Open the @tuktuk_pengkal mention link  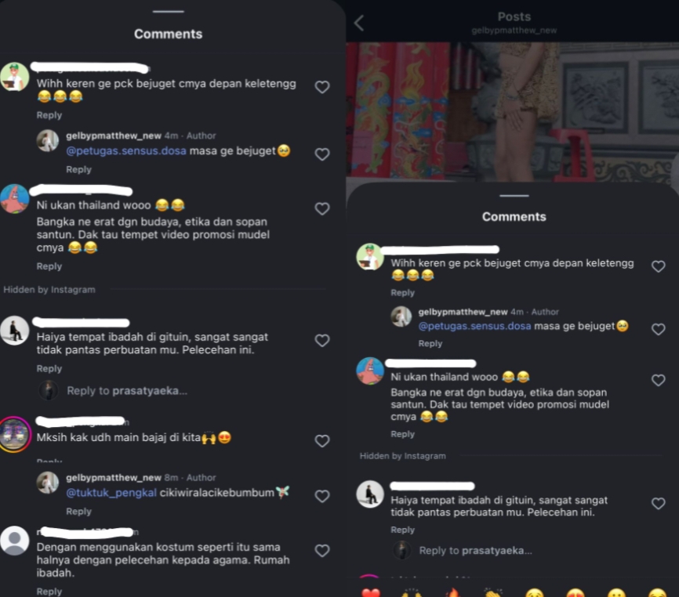tap(111, 493)
